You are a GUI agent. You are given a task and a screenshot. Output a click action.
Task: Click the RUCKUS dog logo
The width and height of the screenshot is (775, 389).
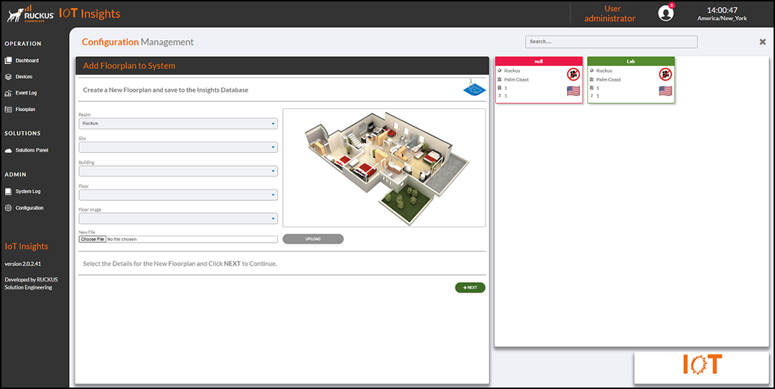[31, 14]
